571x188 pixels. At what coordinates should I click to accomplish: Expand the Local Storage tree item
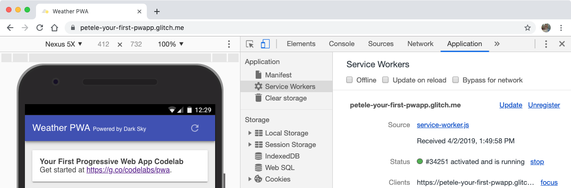250,133
